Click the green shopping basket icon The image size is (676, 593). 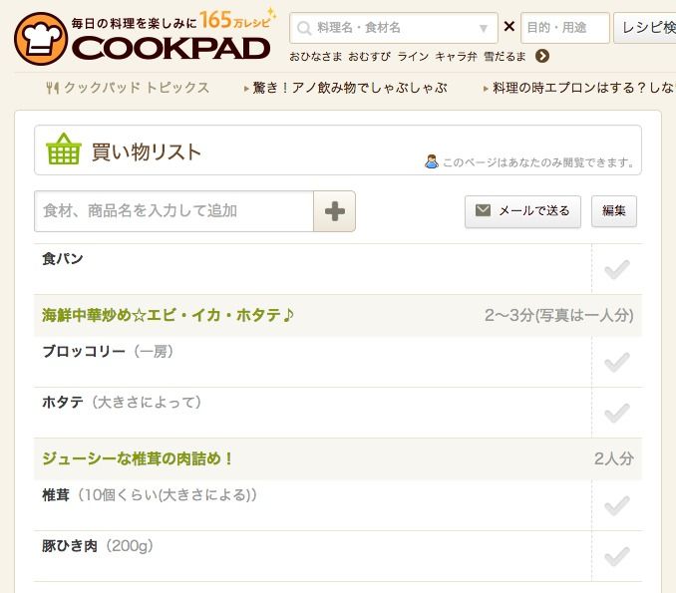click(64, 149)
